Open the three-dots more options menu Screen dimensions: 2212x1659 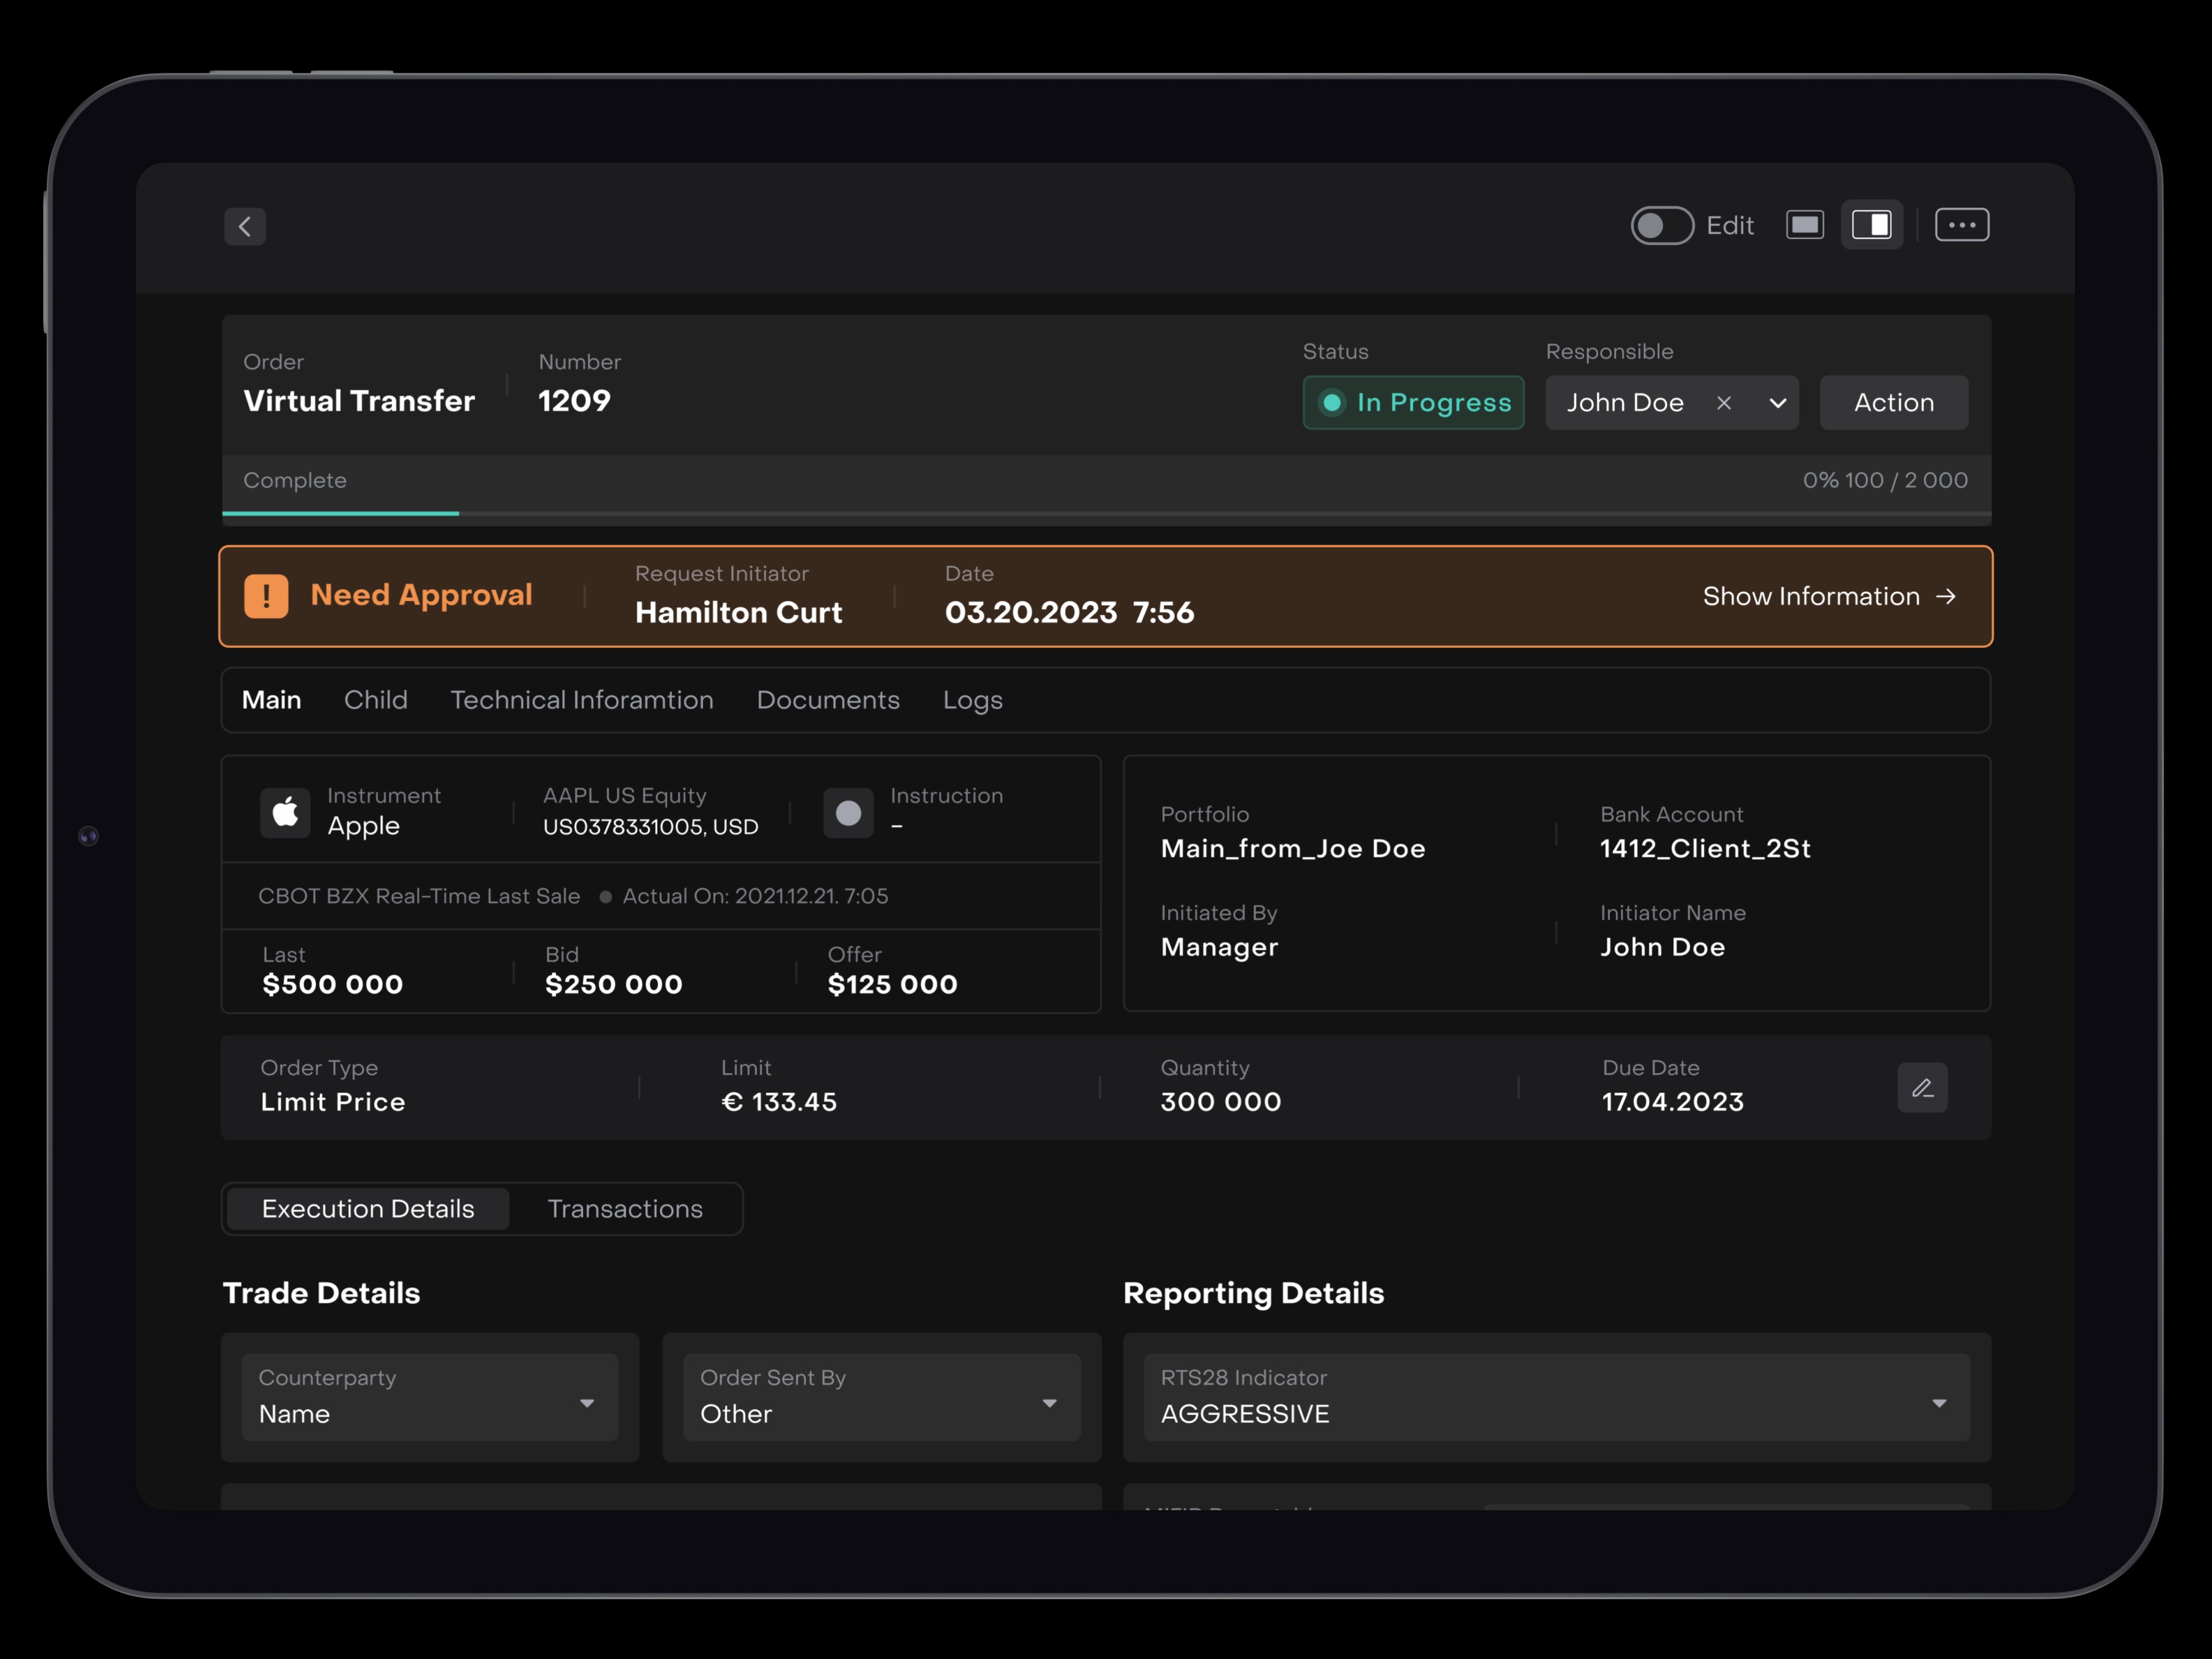pyautogui.click(x=1961, y=225)
